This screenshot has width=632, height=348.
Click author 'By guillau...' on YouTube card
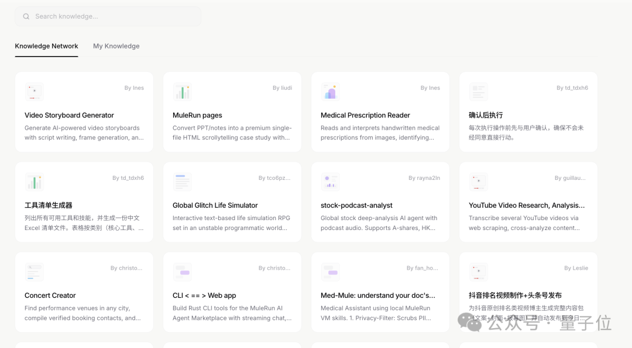click(570, 178)
